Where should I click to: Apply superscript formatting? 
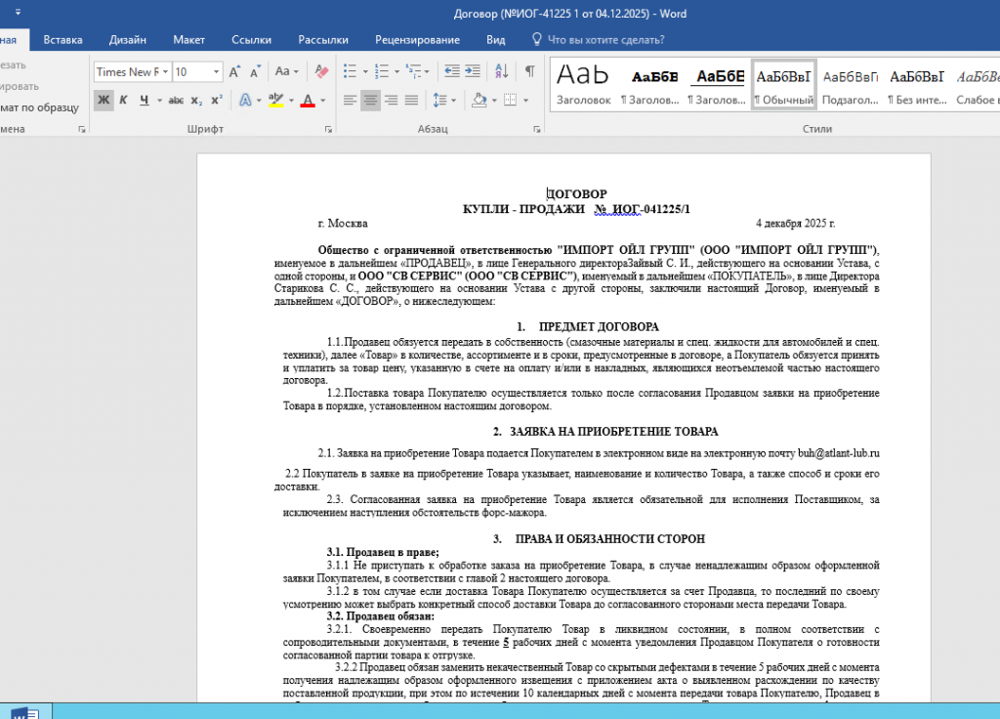coord(217,101)
